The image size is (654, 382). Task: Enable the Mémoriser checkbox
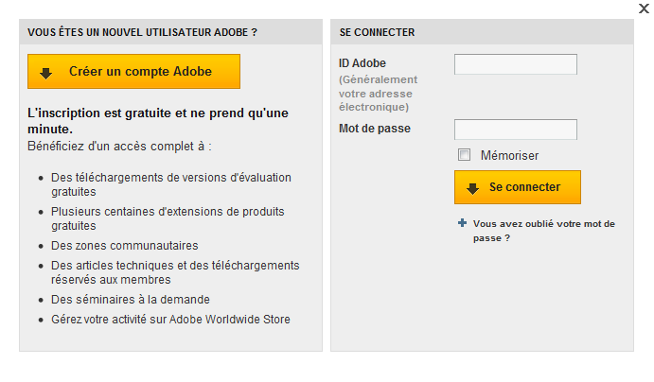tap(464, 154)
